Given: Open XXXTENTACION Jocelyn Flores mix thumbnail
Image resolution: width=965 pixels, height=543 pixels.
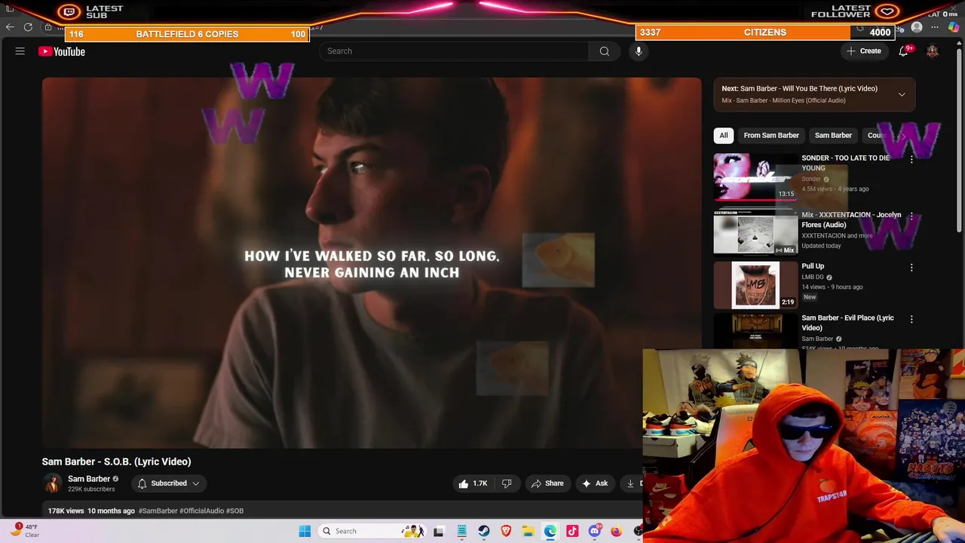Looking at the screenshot, I should point(755,232).
